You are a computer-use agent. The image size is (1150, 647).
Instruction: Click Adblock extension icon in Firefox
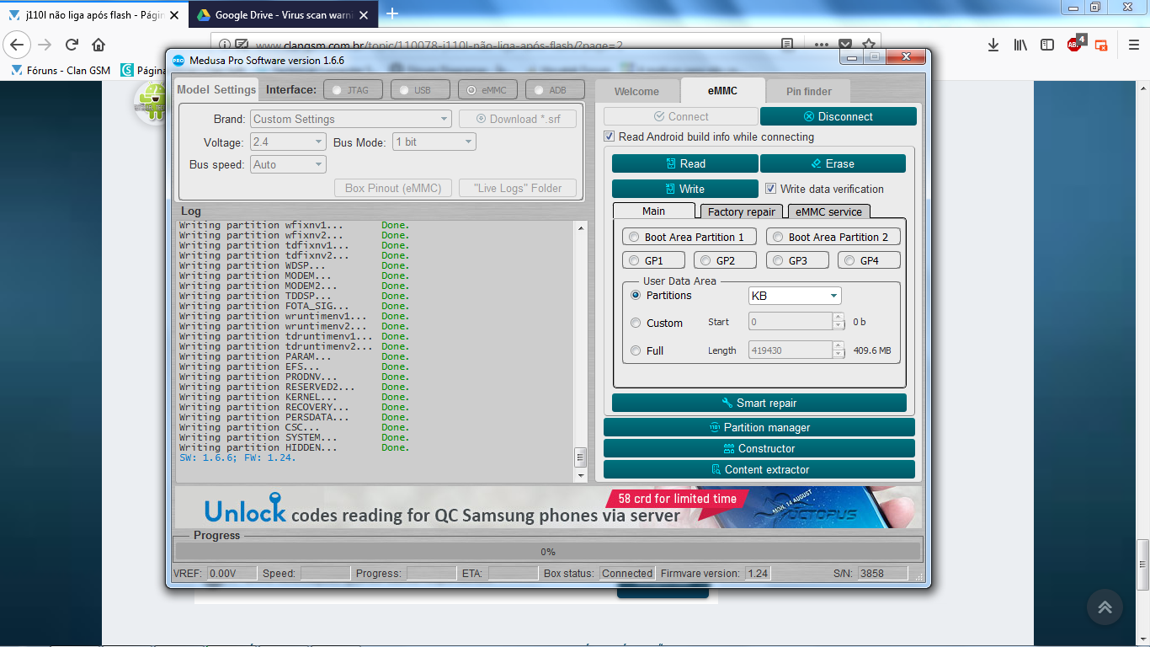[1075, 44]
